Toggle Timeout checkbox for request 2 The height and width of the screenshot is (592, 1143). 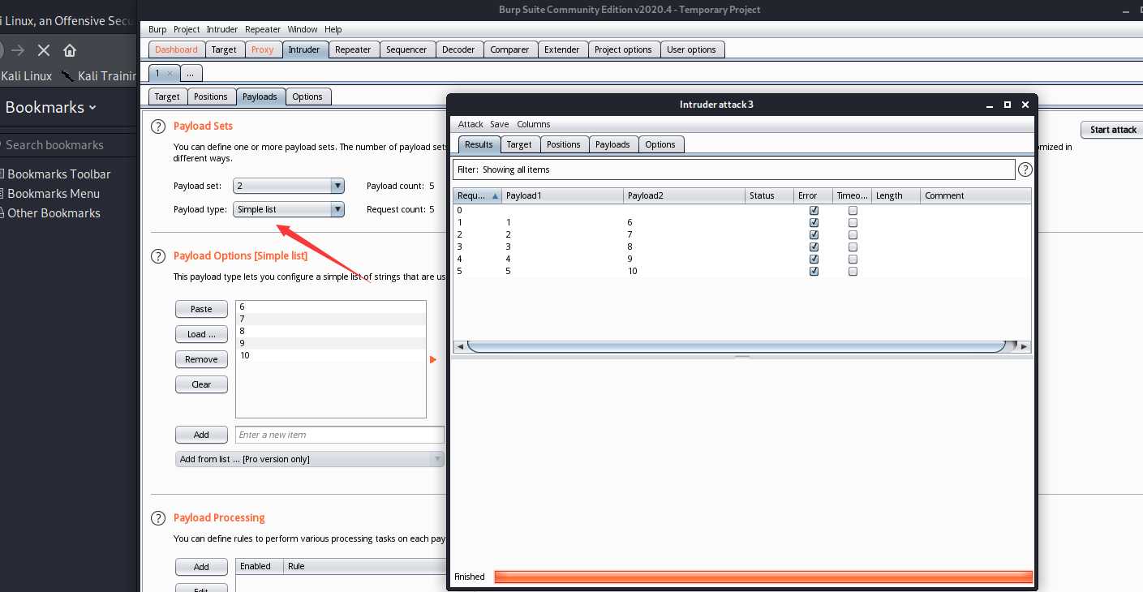coord(853,234)
